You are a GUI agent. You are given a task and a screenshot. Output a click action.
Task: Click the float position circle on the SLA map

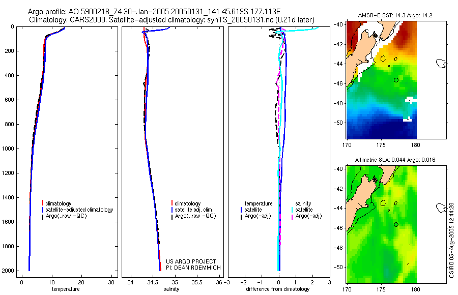tap(396, 225)
